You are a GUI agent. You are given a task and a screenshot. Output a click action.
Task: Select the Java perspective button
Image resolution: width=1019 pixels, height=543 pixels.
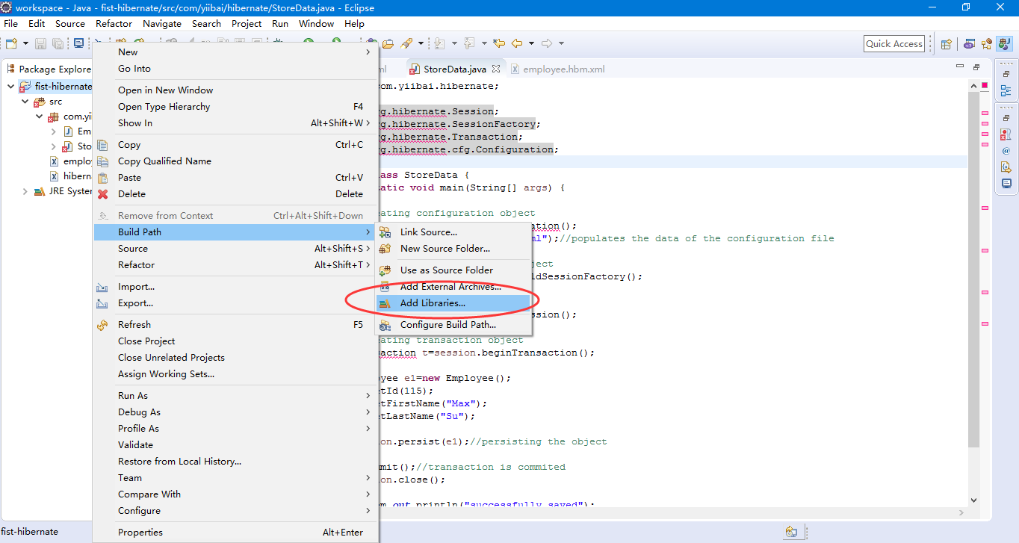1003,44
